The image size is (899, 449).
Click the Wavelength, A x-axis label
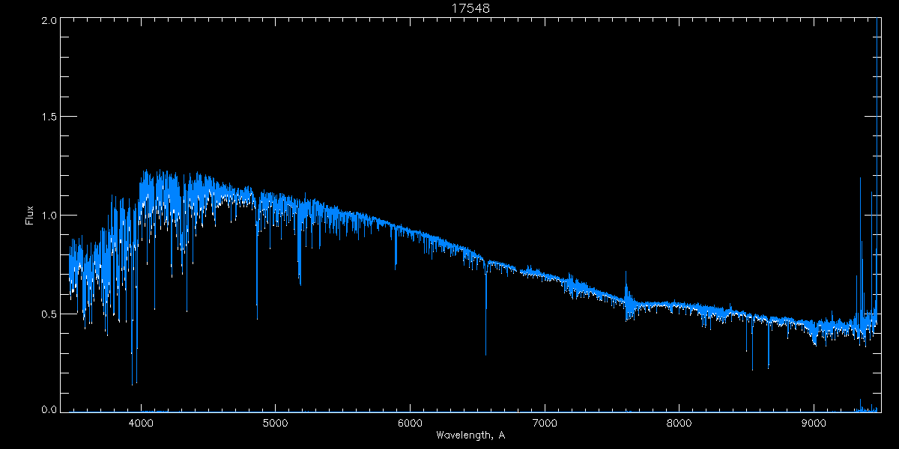pos(470,435)
